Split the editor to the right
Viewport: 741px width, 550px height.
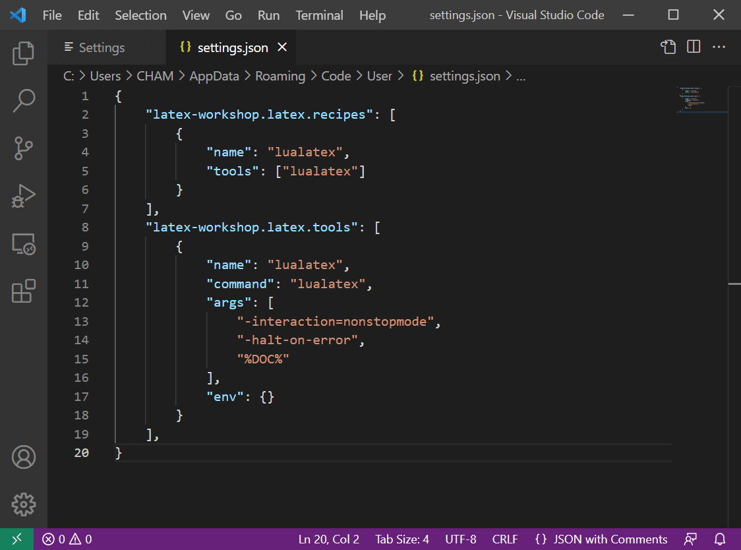coord(694,47)
